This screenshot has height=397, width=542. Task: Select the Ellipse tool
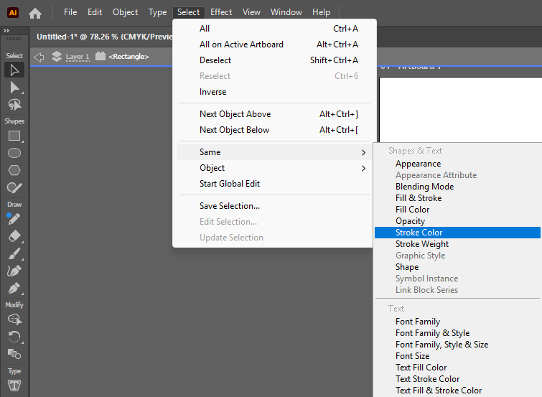coord(14,153)
